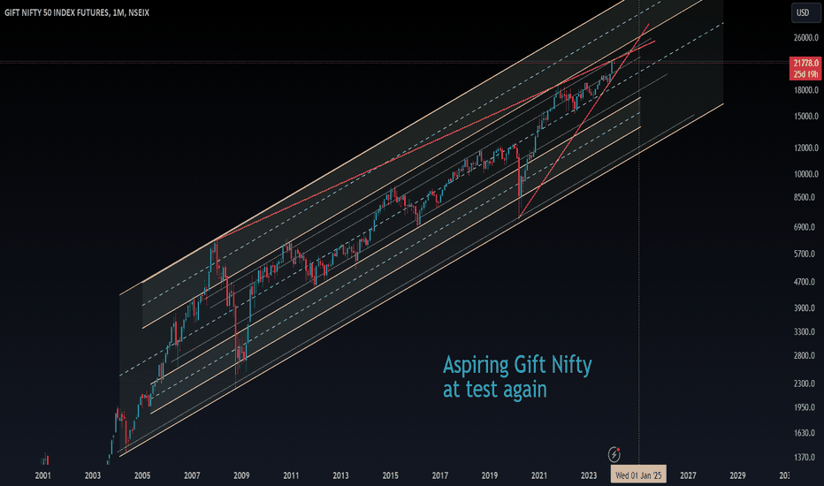Click the 2017 time axis label
The width and height of the screenshot is (824, 486).
[x=440, y=475]
